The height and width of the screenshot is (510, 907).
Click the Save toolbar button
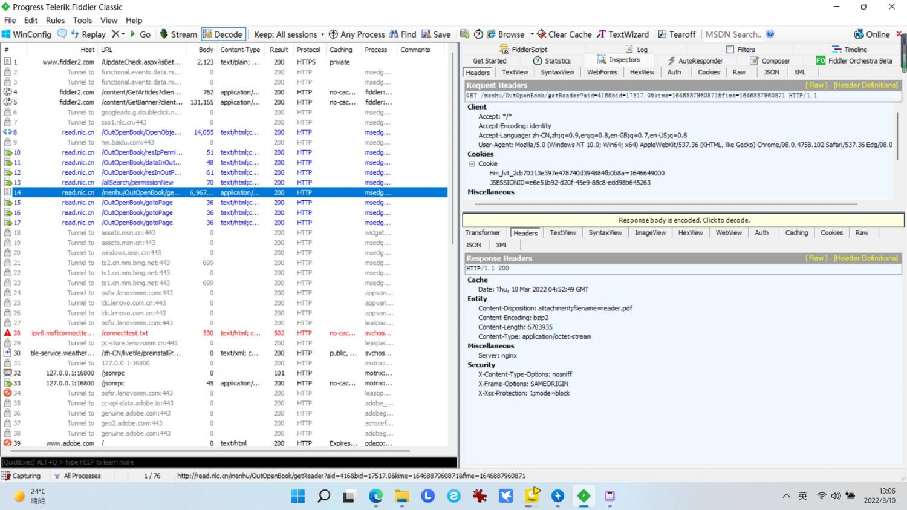pyautogui.click(x=436, y=34)
